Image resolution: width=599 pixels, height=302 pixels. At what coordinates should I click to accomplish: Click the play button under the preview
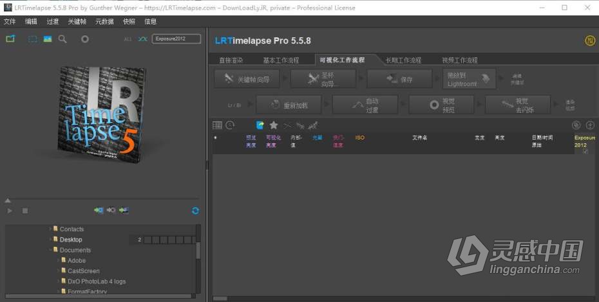point(10,211)
